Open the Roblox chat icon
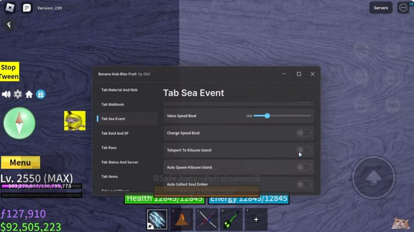 (27, 8)
